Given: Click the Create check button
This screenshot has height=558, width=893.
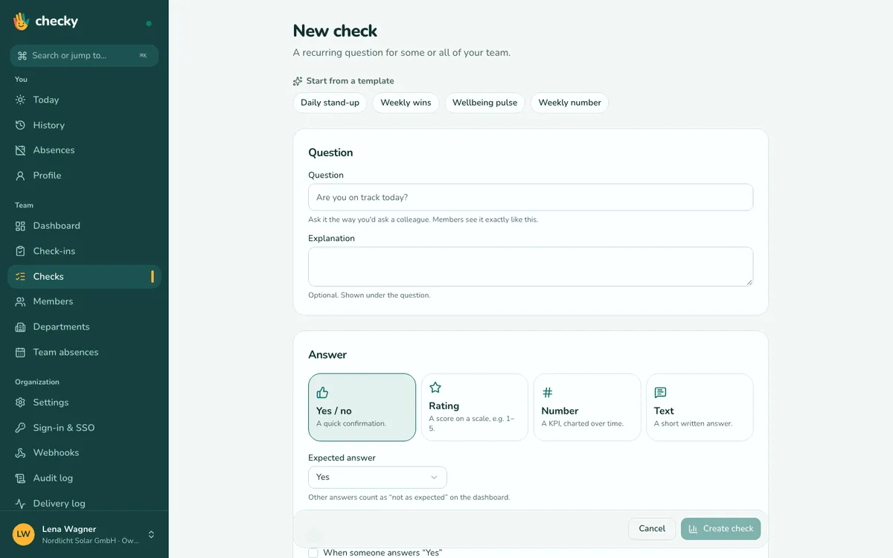Looking at the screenshot, I should (x=720, y=528).
